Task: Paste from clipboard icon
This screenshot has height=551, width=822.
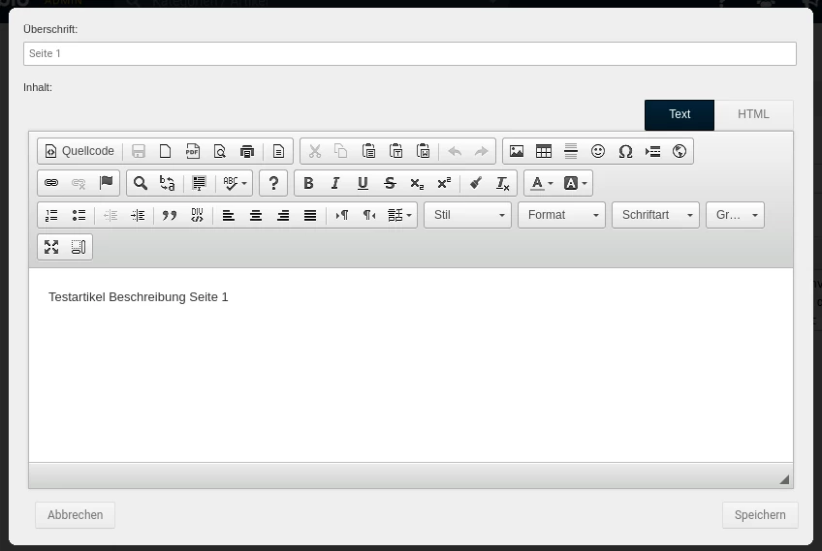Action: tap(368, 151)
